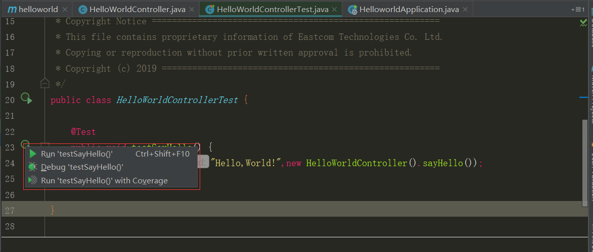Viewport: 593px width, 252px height.
Task: Click the 'Eastcom Technologies Co. Ltd.' comment text
Action: (371, 37)
